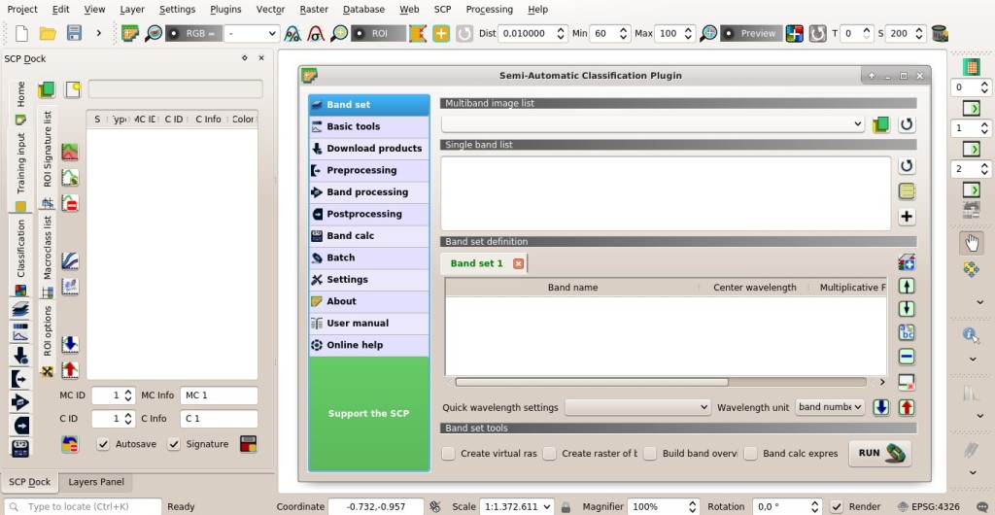Click the import band set blue arrow icon
This screenshot has width=995, height=515.
click(880, 407)
